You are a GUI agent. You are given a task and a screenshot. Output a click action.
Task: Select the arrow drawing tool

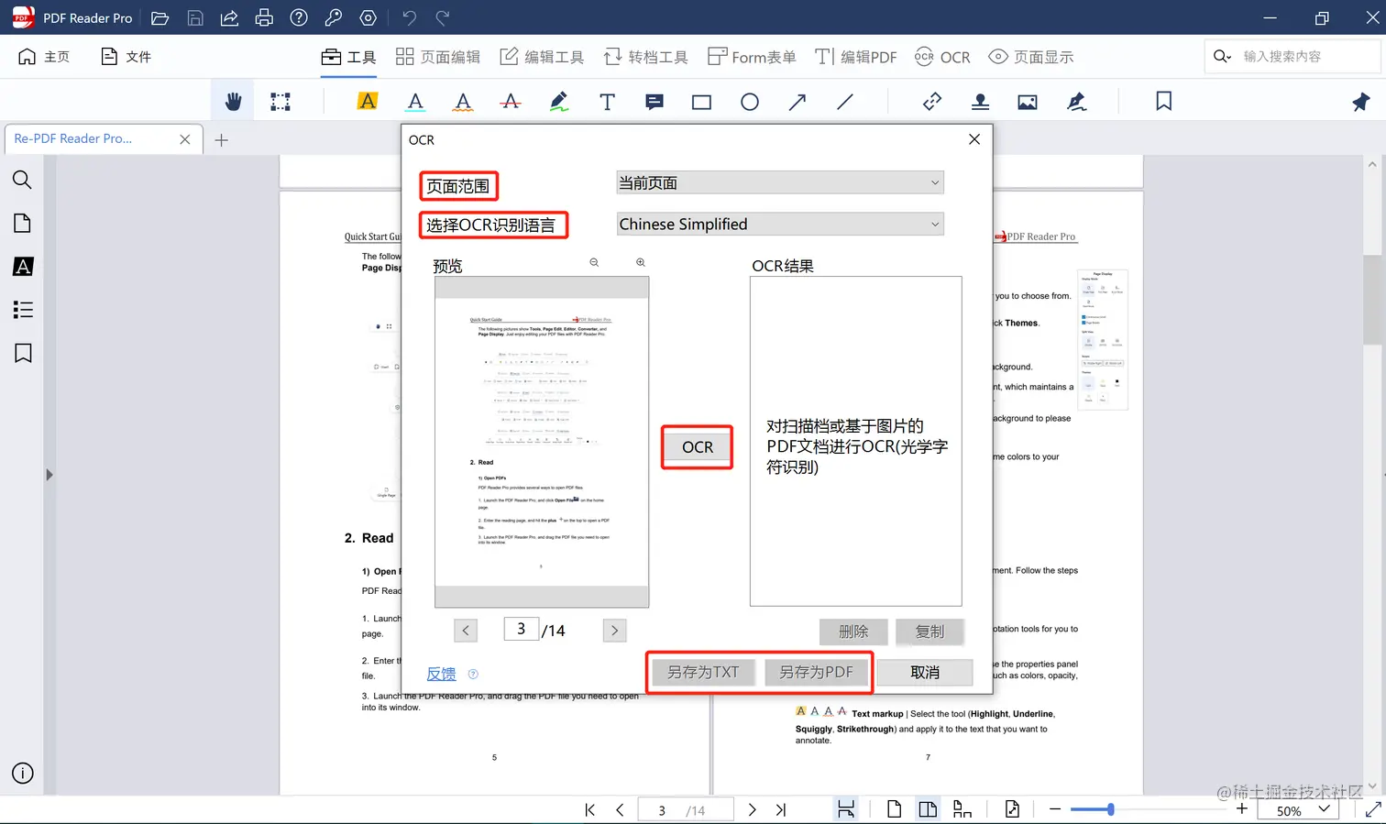pos(797,102)
